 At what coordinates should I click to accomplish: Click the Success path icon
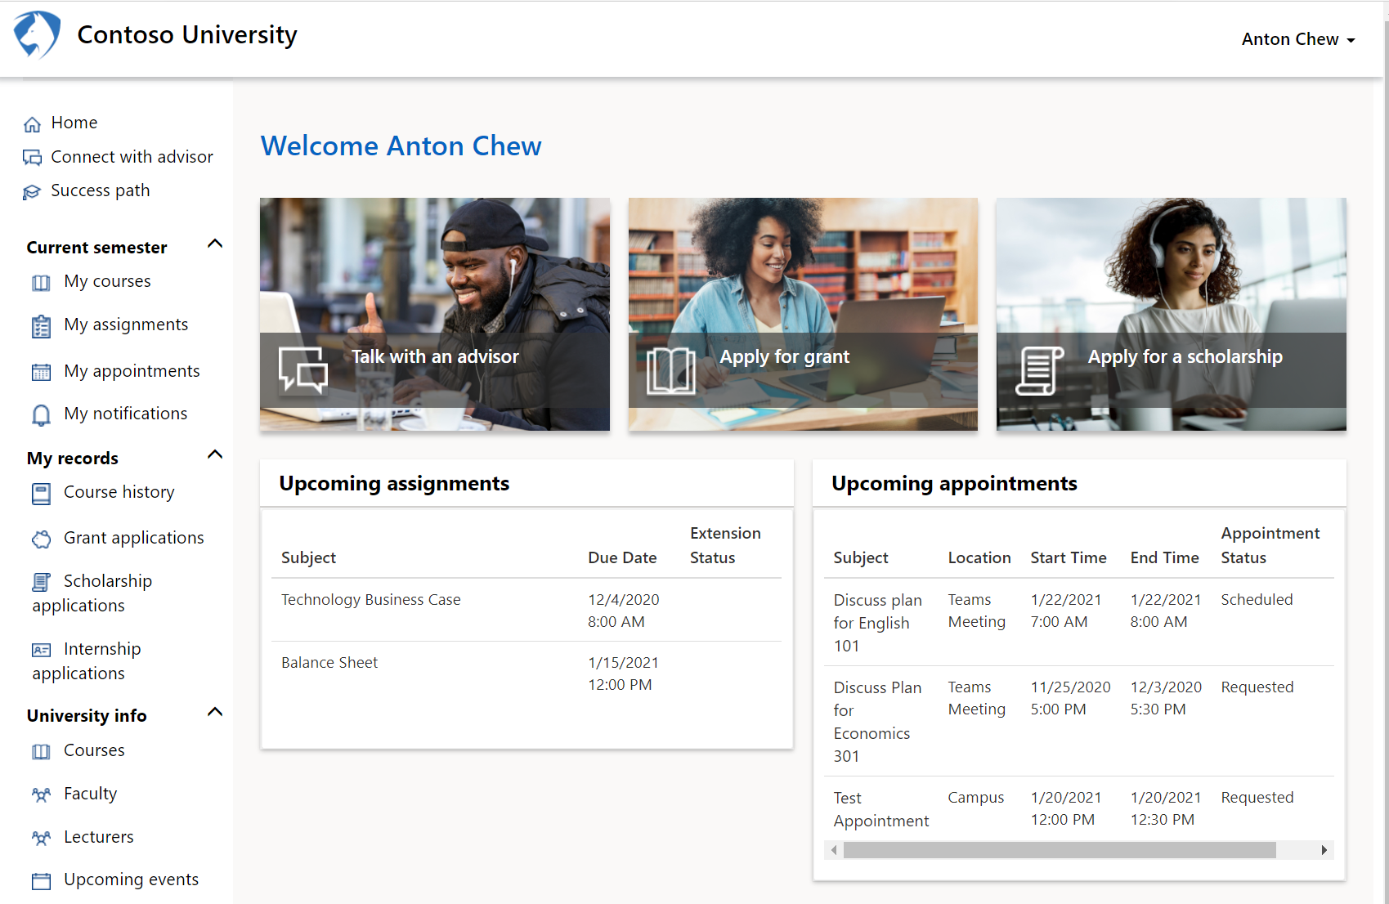33,190
